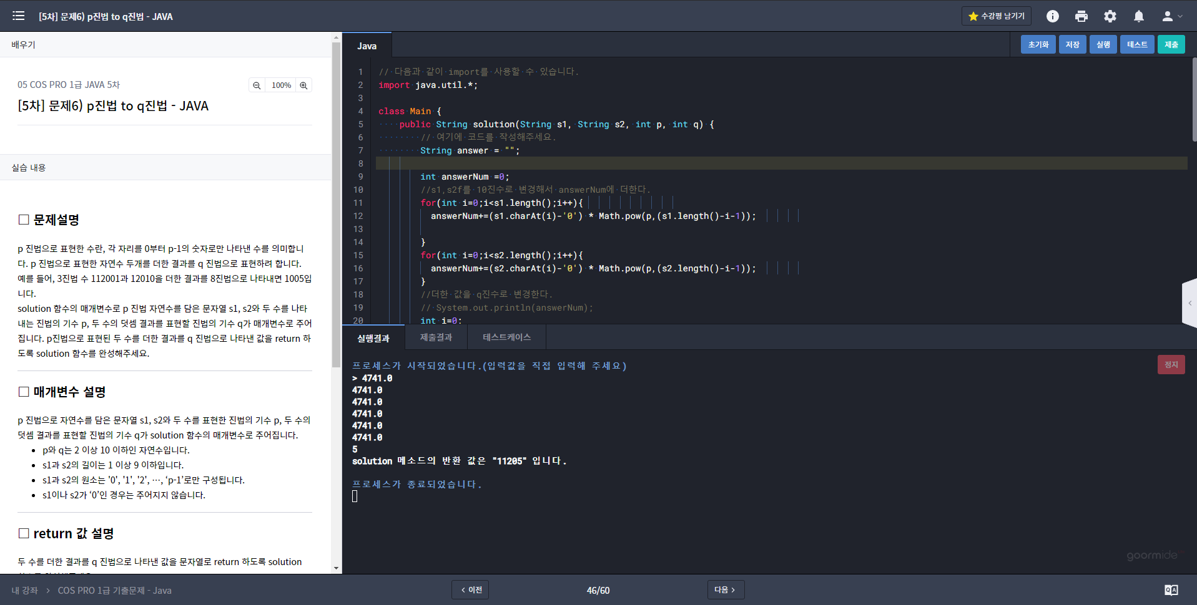The height and width of the screenshot is (605, 1197).
Task: Click the 제출 submit button
Action: (x=1171, y=44)
